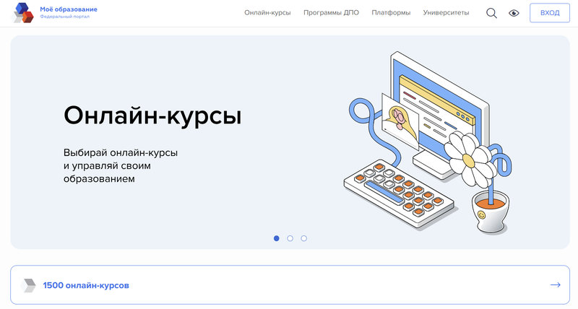The height and width of the screenshot is (309, 578).
Task: Go to Программы ДПО in navigation
Action: tap(331, 13)
